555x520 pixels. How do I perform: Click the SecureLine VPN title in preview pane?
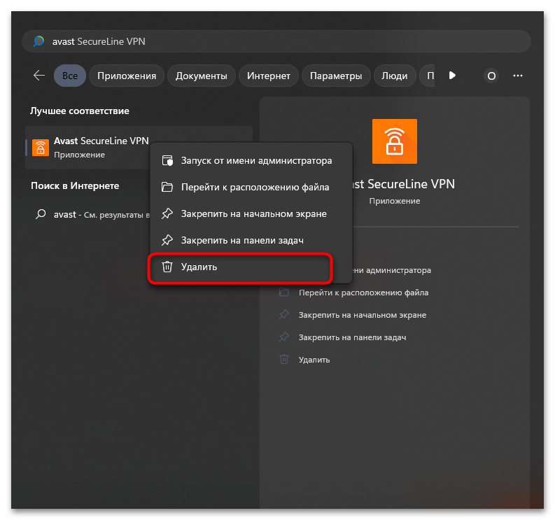pos(404,184)
